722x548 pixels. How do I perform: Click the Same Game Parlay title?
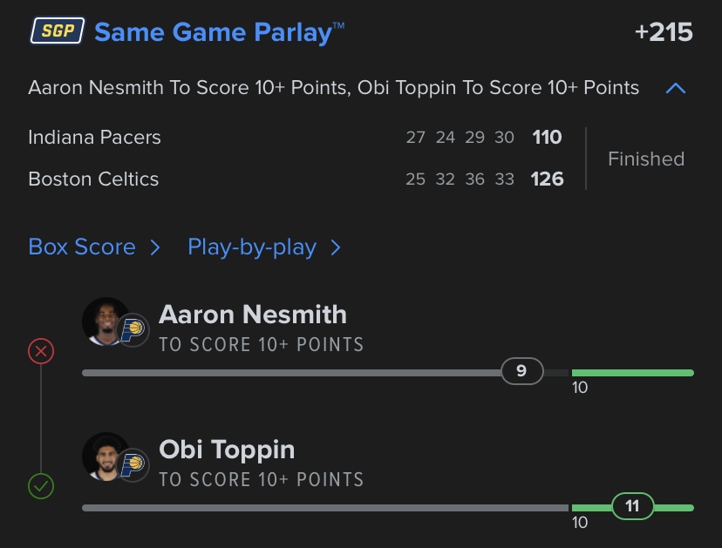pos(219,32)
